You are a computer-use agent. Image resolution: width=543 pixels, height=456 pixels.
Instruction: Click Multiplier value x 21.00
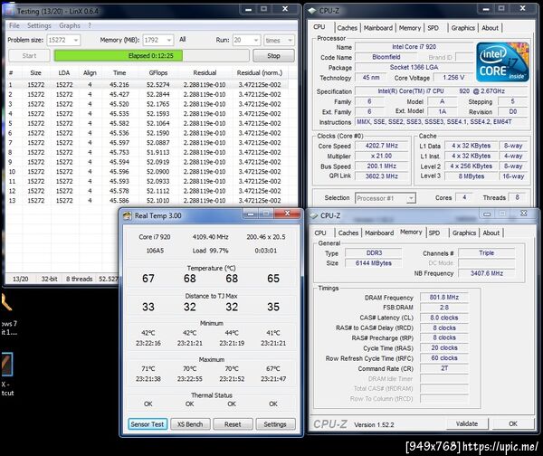click(x=382, y=157)
